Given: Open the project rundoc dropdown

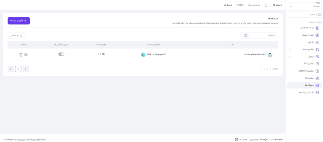Looking at the screenshot, I should [304, 6].
